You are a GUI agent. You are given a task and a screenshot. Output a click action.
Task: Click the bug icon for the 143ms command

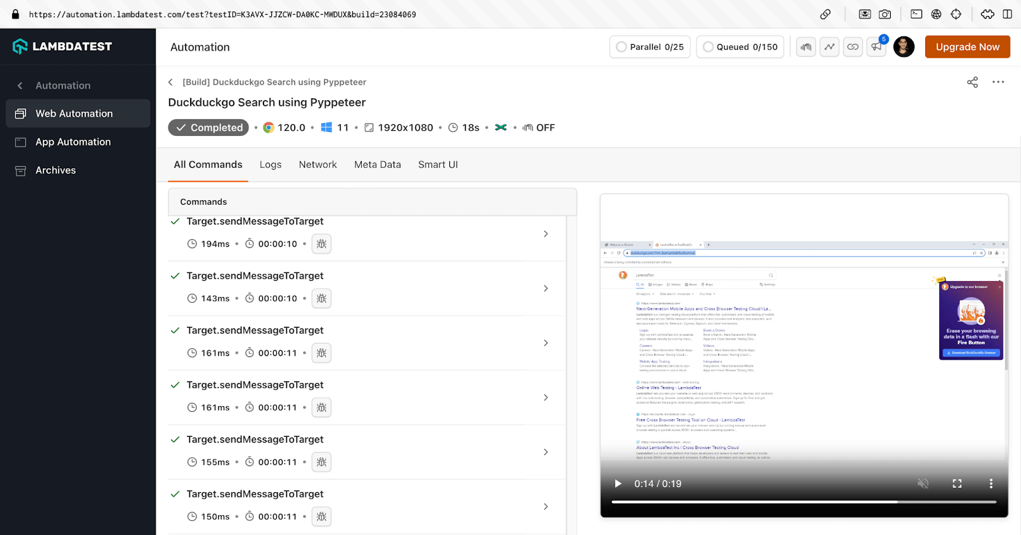(x=322, y=298)
